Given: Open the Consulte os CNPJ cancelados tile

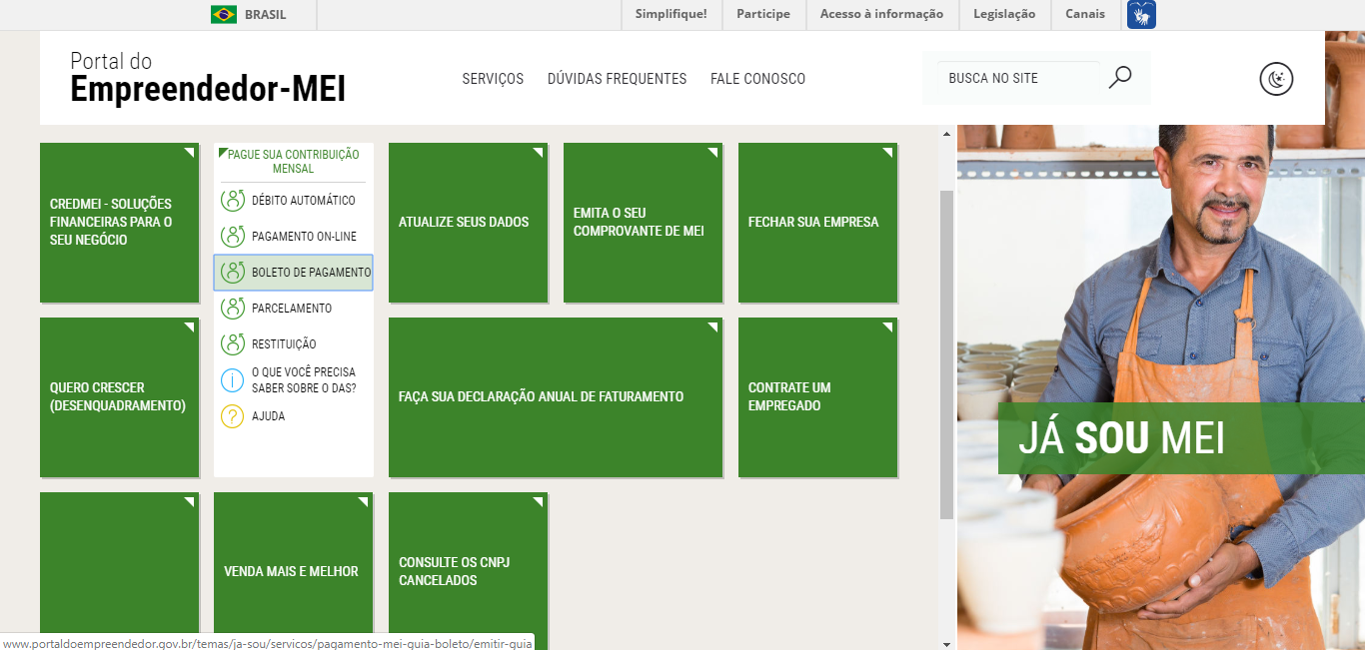Looking at the screenshot, I should click(468, 570).
